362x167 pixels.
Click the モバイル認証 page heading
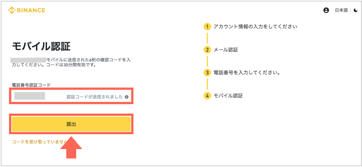[41, 47]
